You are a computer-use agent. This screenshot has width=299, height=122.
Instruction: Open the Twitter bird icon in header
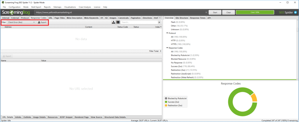295,12
